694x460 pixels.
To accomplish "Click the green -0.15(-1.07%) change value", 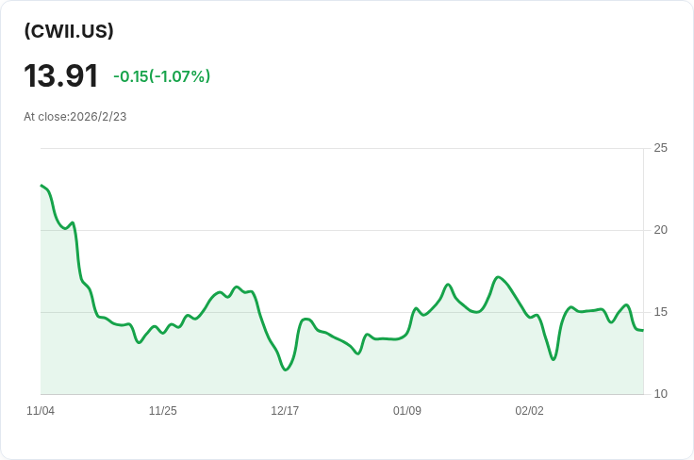I will 161,76.
